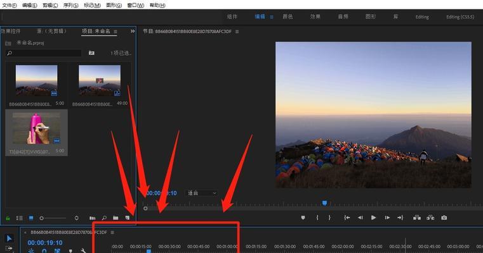Step back one frame
The height and width of the screenshot is (253, 483).
(x=360, y=218)
